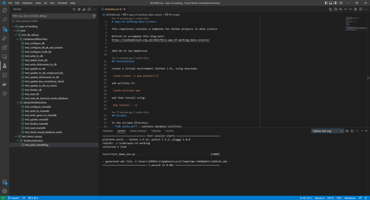Screen dimensions: 370x200
Task: Open notifications bell in status bar
Action: [x=366, y=198]
